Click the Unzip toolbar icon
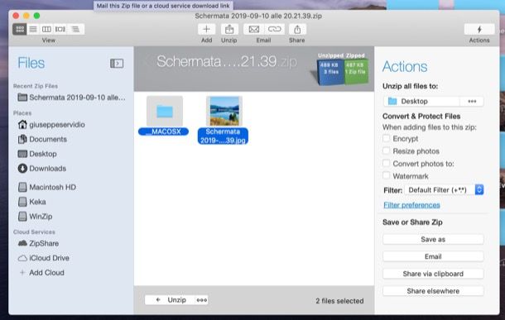 pos(229,29)
